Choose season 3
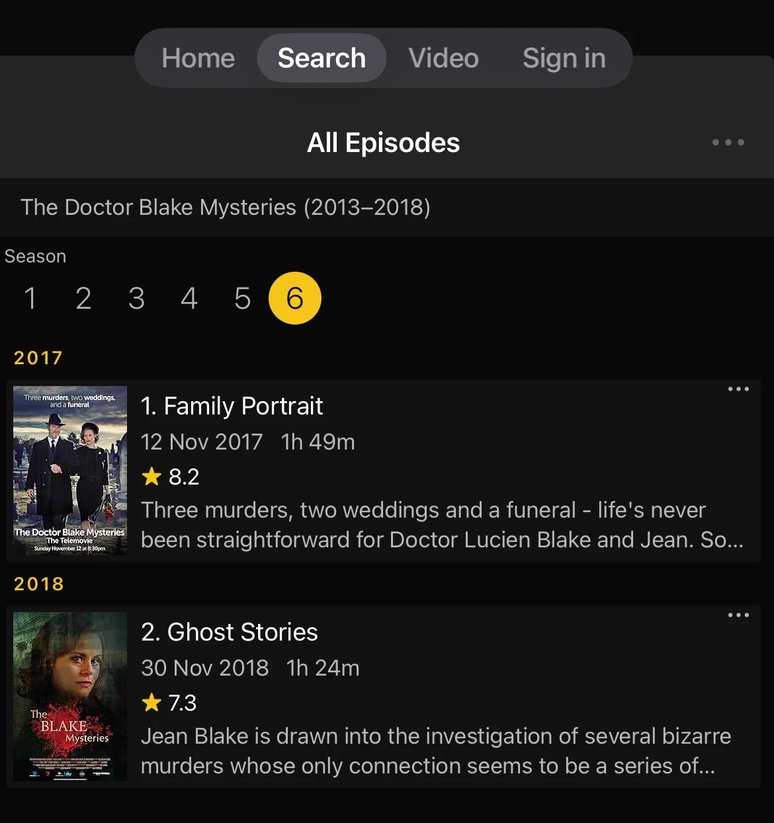Image resolution: width=774 pixels, height=823 pixels. click(136, 298)
